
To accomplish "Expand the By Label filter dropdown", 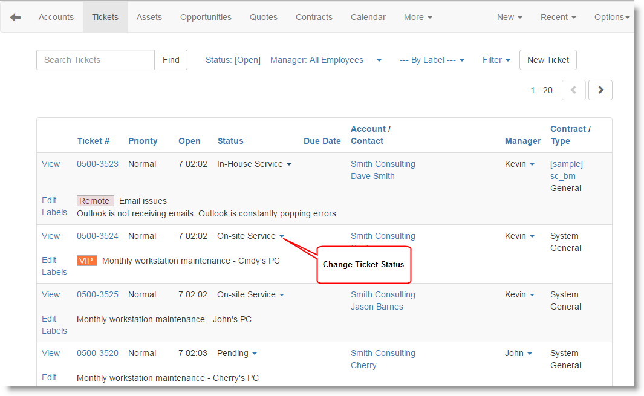I will click(432, 60).
